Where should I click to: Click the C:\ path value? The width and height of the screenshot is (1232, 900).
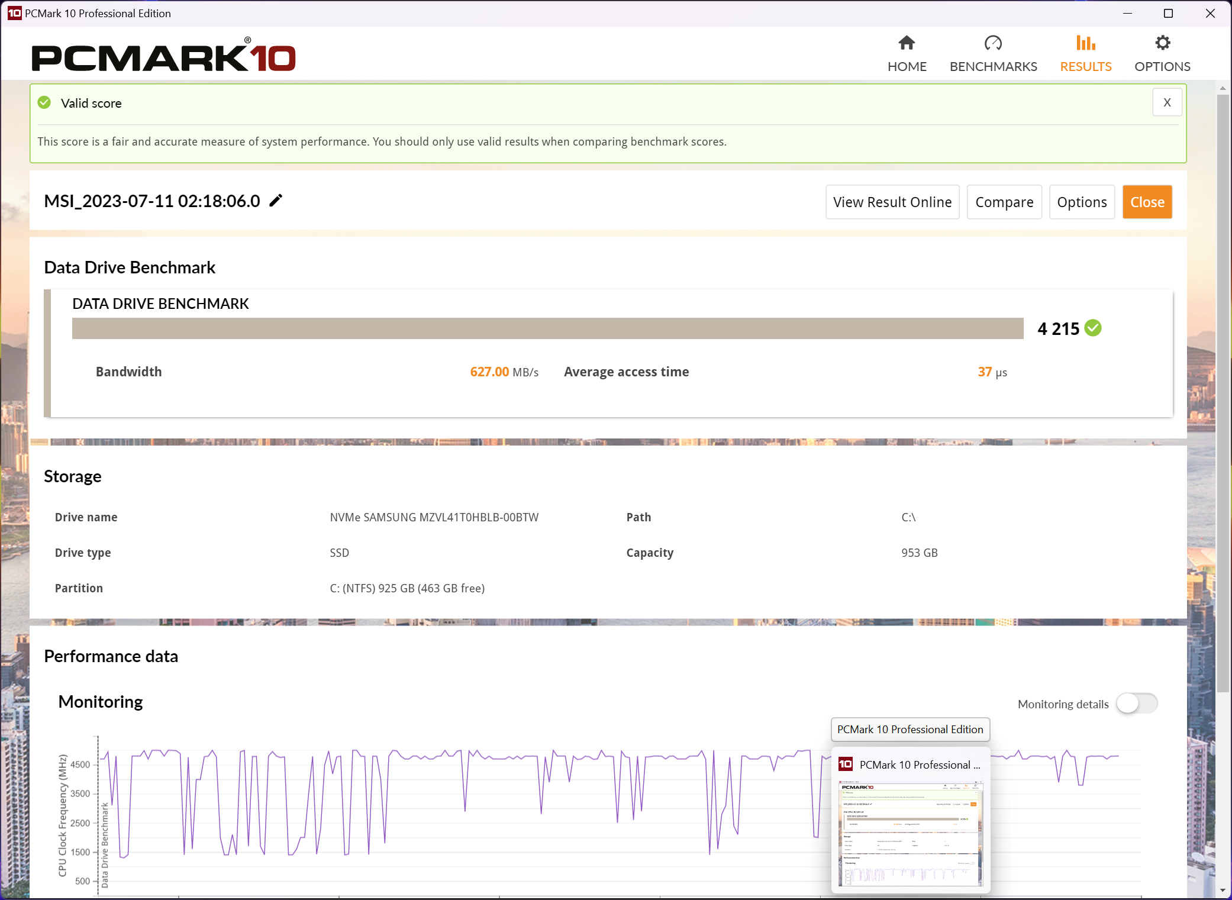click(908, 517)
